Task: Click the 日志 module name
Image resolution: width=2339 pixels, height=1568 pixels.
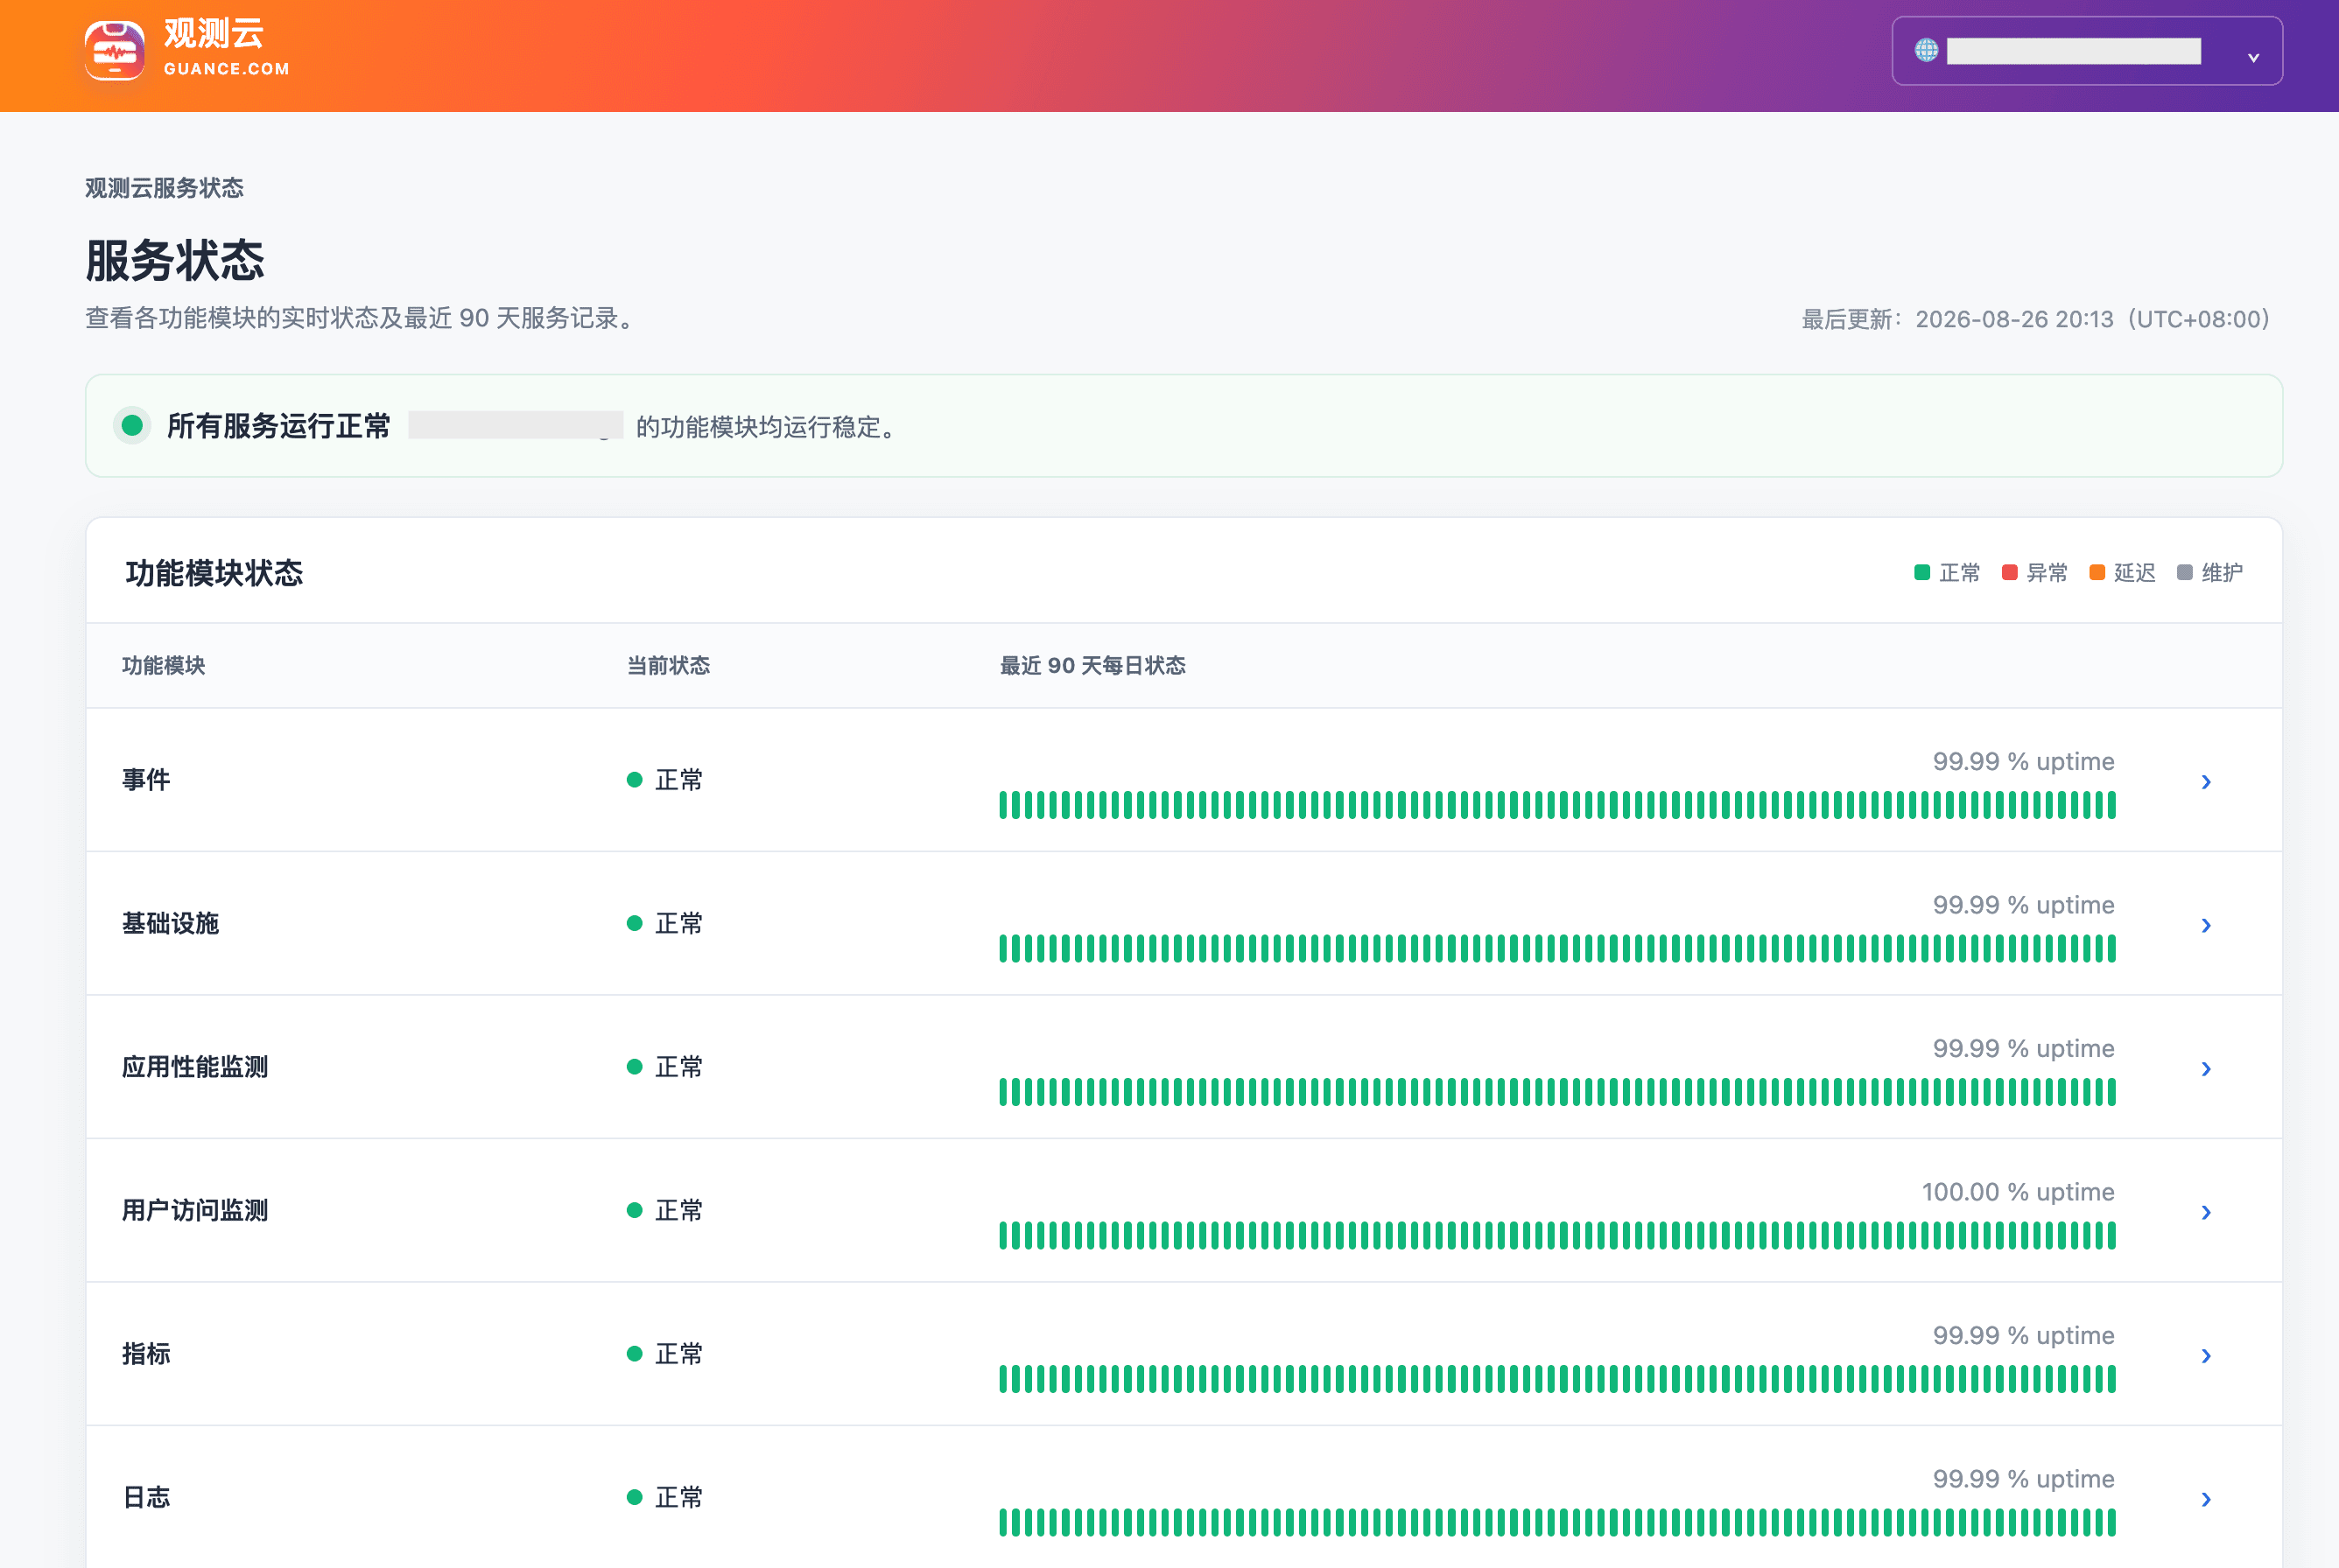Action: 146,1497
